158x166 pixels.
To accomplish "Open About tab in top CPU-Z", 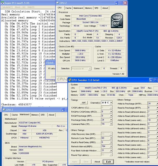I will pos(105,8).
